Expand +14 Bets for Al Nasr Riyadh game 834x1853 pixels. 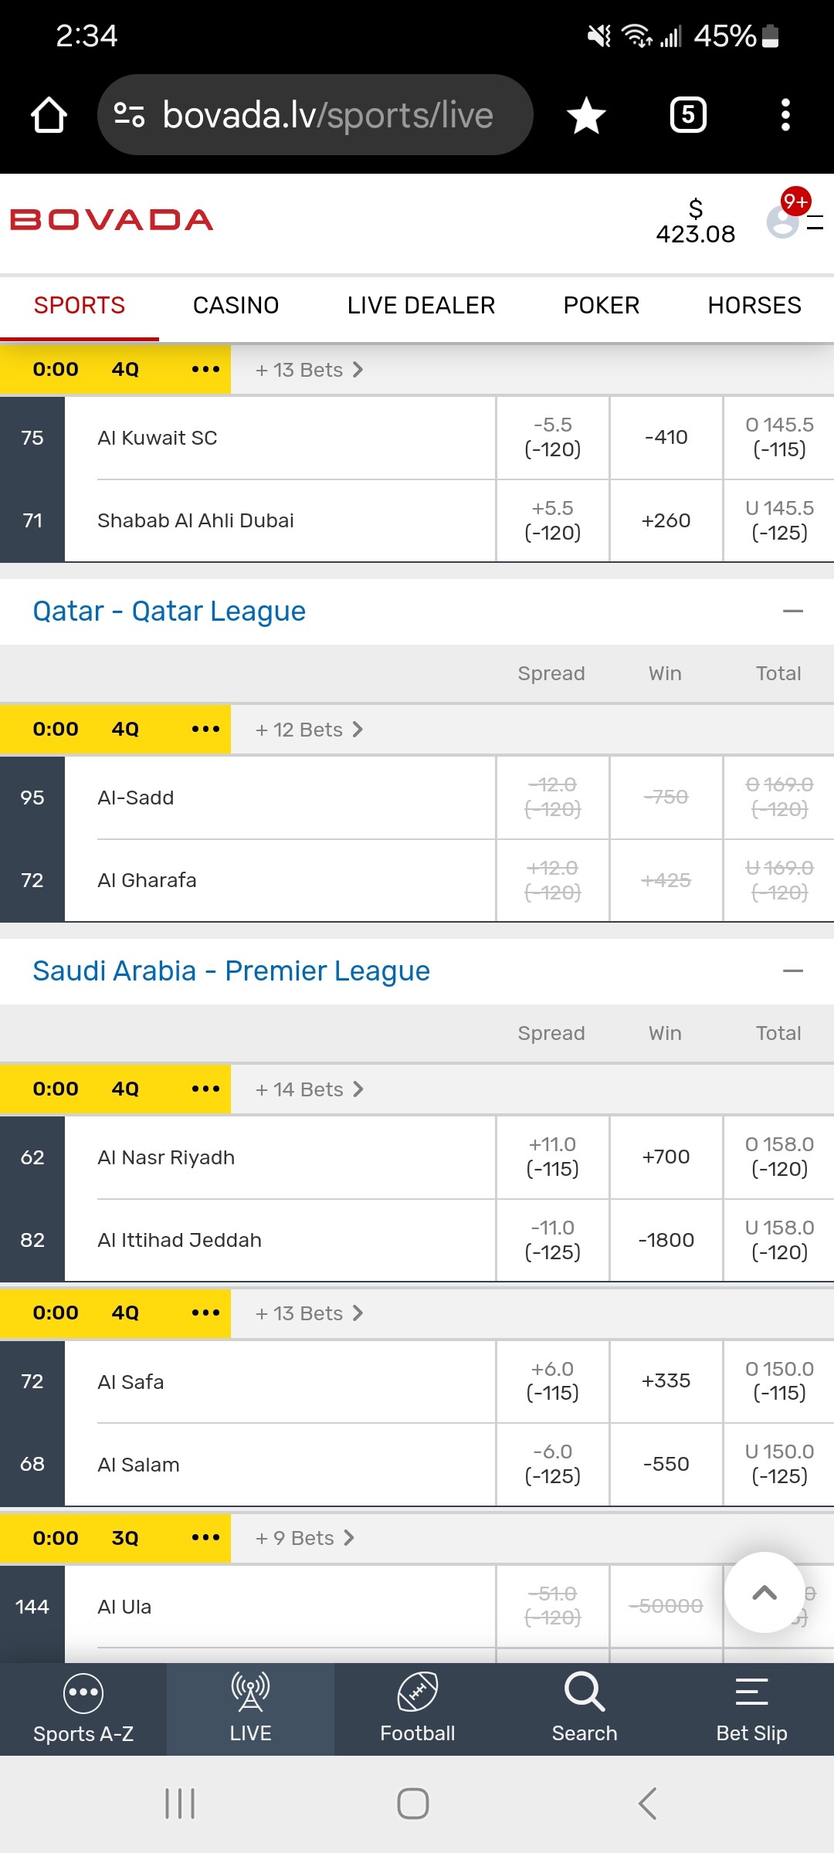[x=309, y=1089]
